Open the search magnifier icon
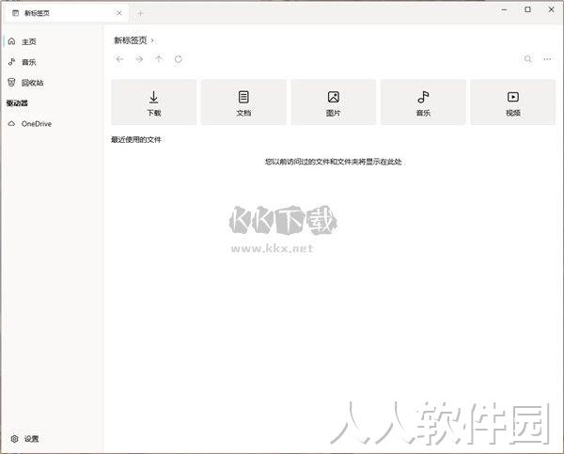Viewport: 564px width, 454px height. 527,59
